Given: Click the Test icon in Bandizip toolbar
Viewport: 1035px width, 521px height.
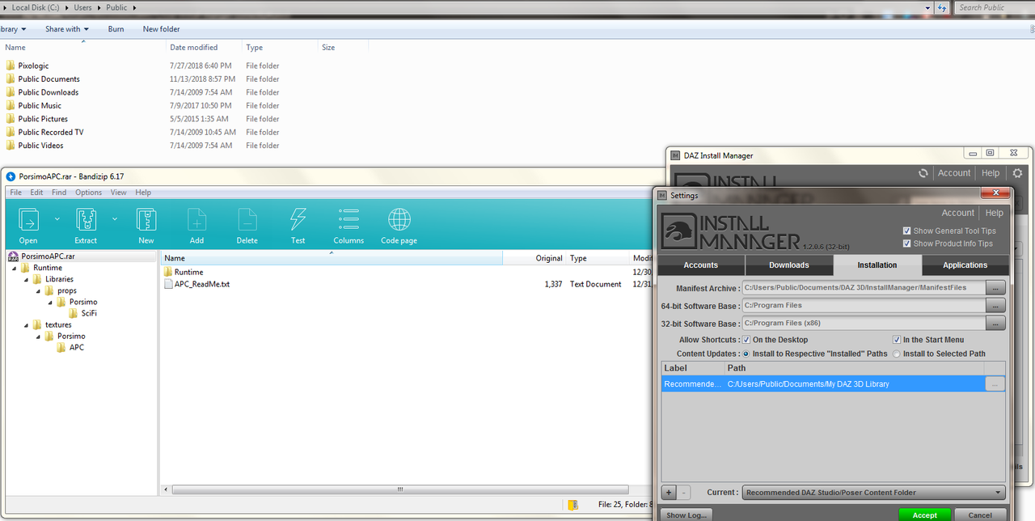Looking at the screenshot, I should pyautogui.click(x=298, y=220).
